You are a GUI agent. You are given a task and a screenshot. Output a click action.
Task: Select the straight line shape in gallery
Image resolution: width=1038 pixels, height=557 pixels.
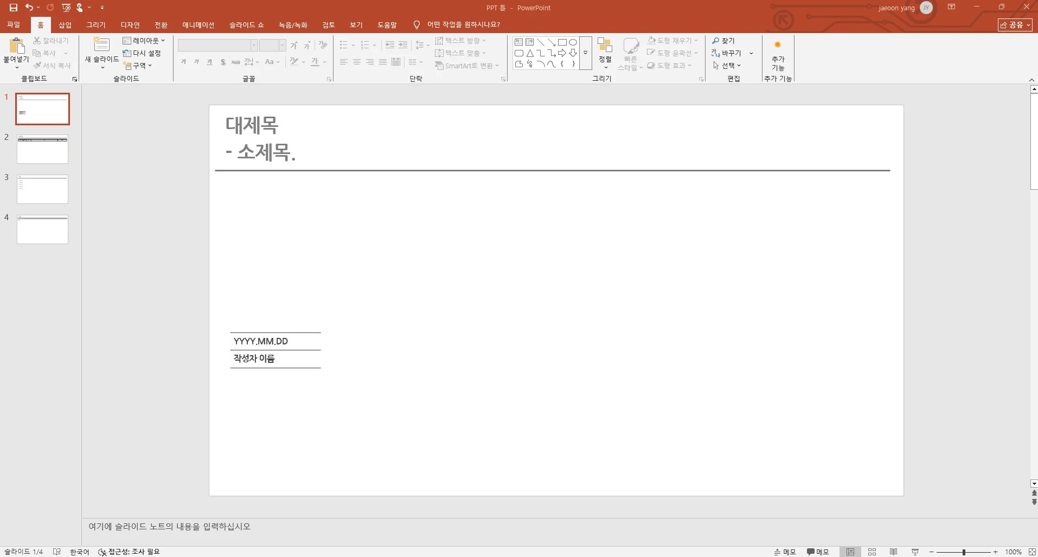(x=541, y=42)
